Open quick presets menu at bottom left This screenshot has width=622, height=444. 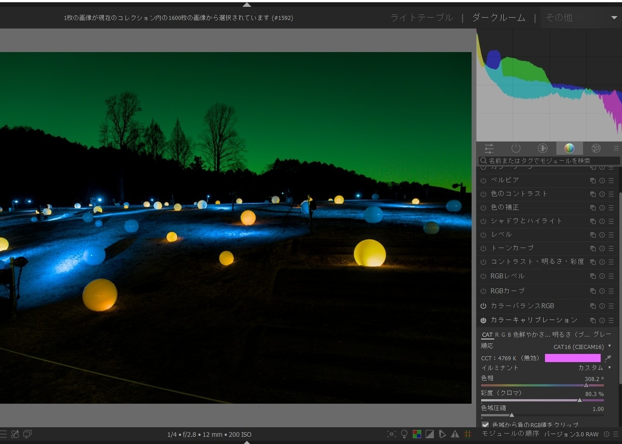3,434
